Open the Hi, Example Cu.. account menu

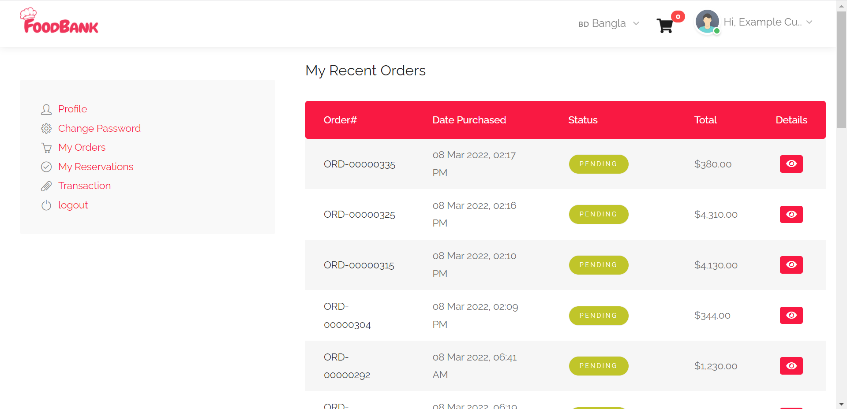pyautogui.click(x=768, y=22)
